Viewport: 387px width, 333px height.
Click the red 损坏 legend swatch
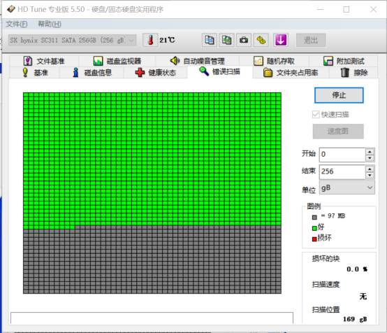(314, 239)
